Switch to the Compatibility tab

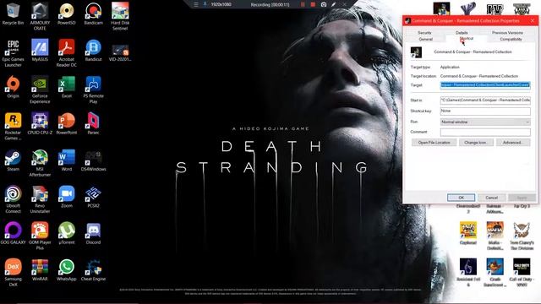(x=511, y=39)
